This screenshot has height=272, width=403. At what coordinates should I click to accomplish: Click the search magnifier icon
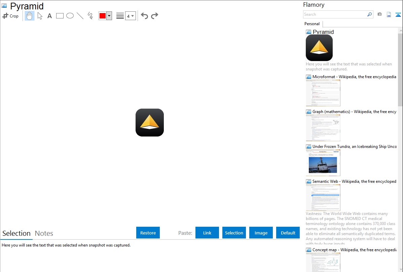[370, 14]
